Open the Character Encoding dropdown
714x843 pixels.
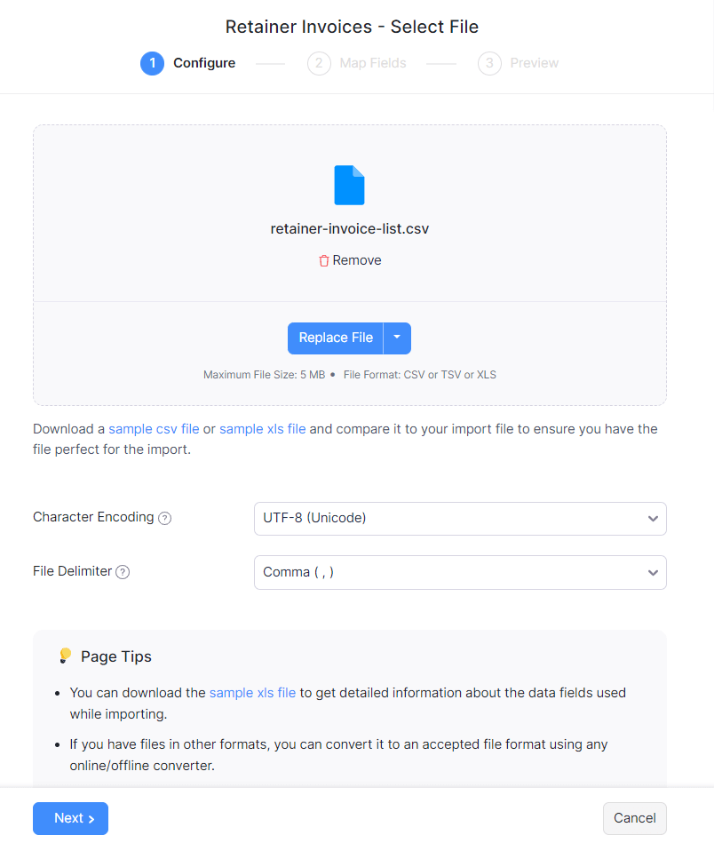(460, 518)
